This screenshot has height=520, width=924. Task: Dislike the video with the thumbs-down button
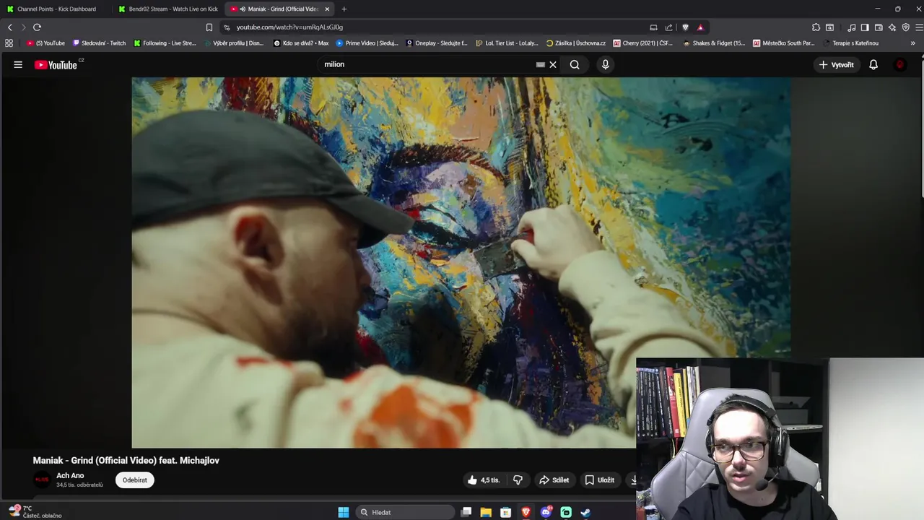518,480
